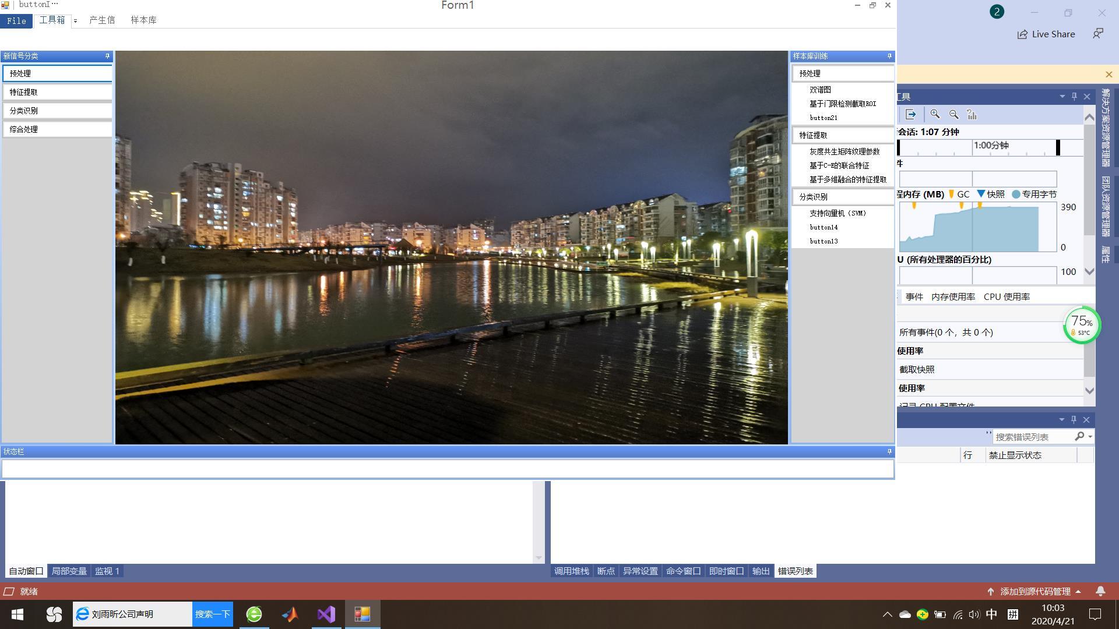Viewport: 1119px width, 629px height.
Task: Open MATLAB from the taskbar
Action: [x=290, y=614]
